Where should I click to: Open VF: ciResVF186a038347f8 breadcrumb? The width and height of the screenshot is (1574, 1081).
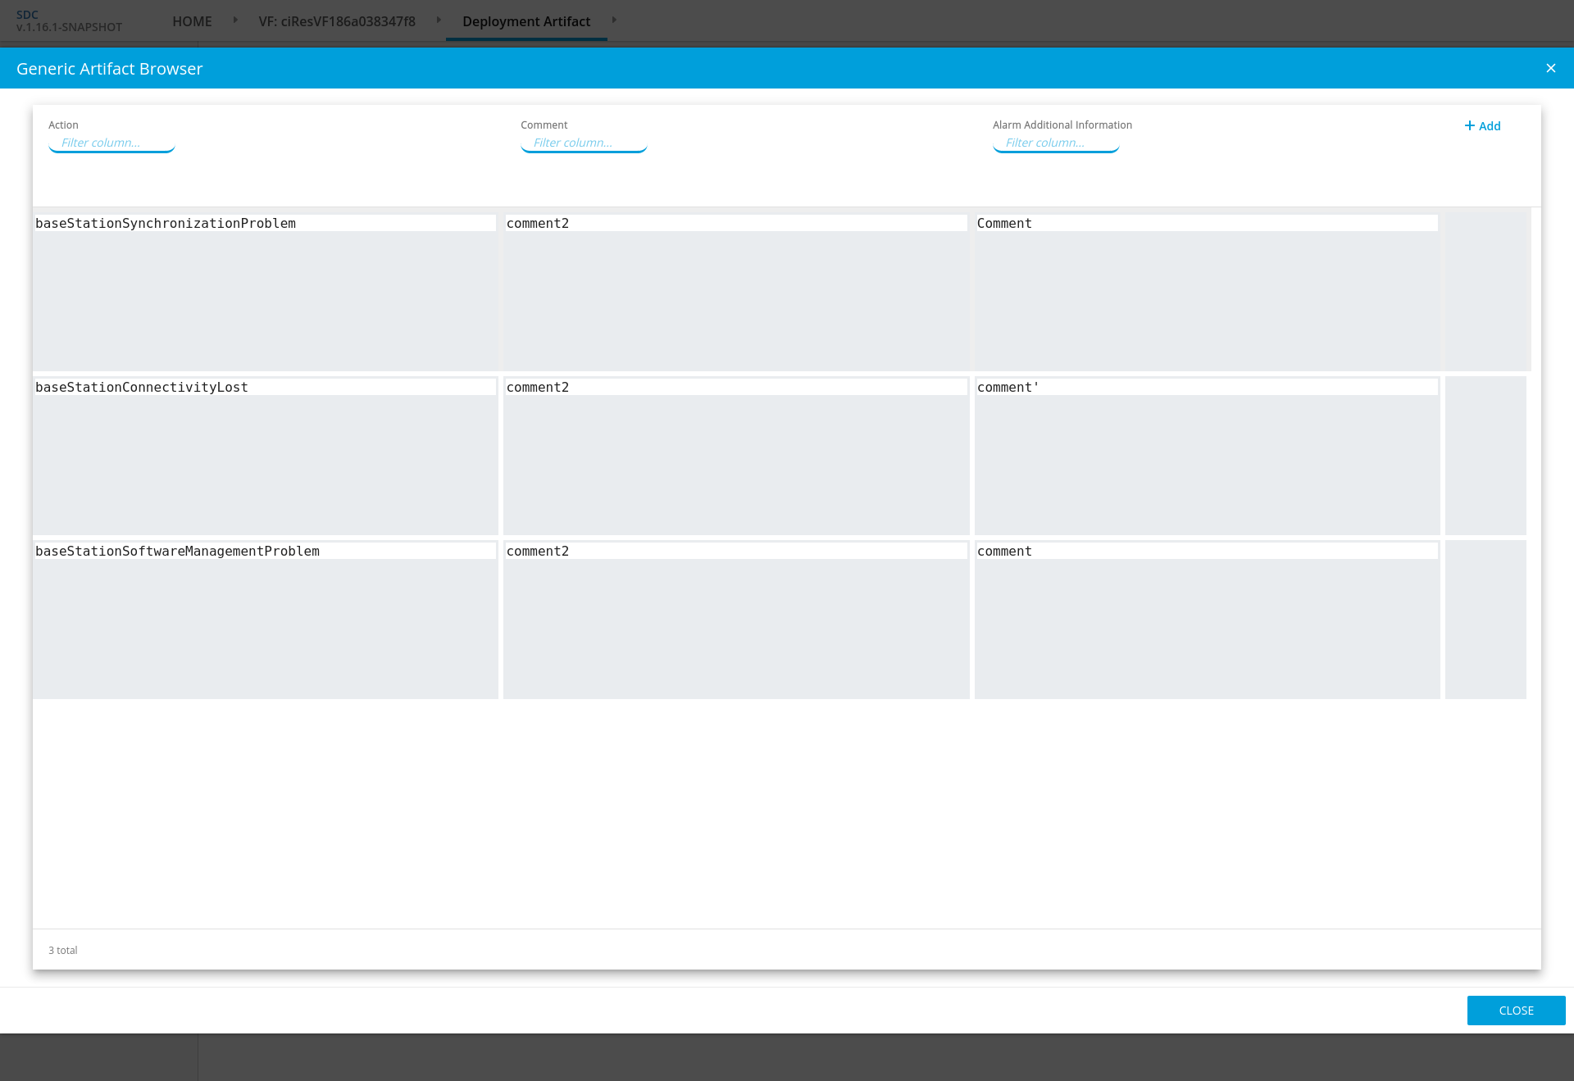[x=337, y=21]
